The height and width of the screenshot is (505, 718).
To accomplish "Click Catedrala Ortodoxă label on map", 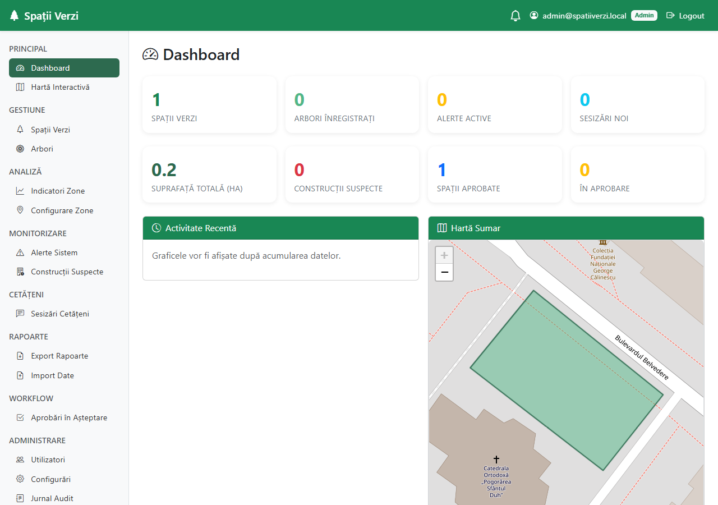I will [496, 481].
